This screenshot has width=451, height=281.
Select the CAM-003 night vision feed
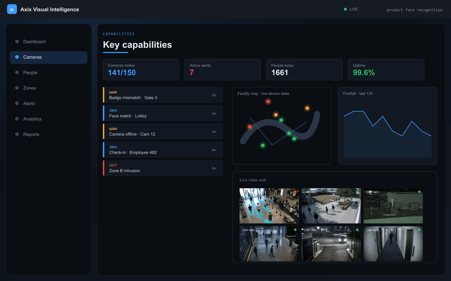click(x=393, y=206)
